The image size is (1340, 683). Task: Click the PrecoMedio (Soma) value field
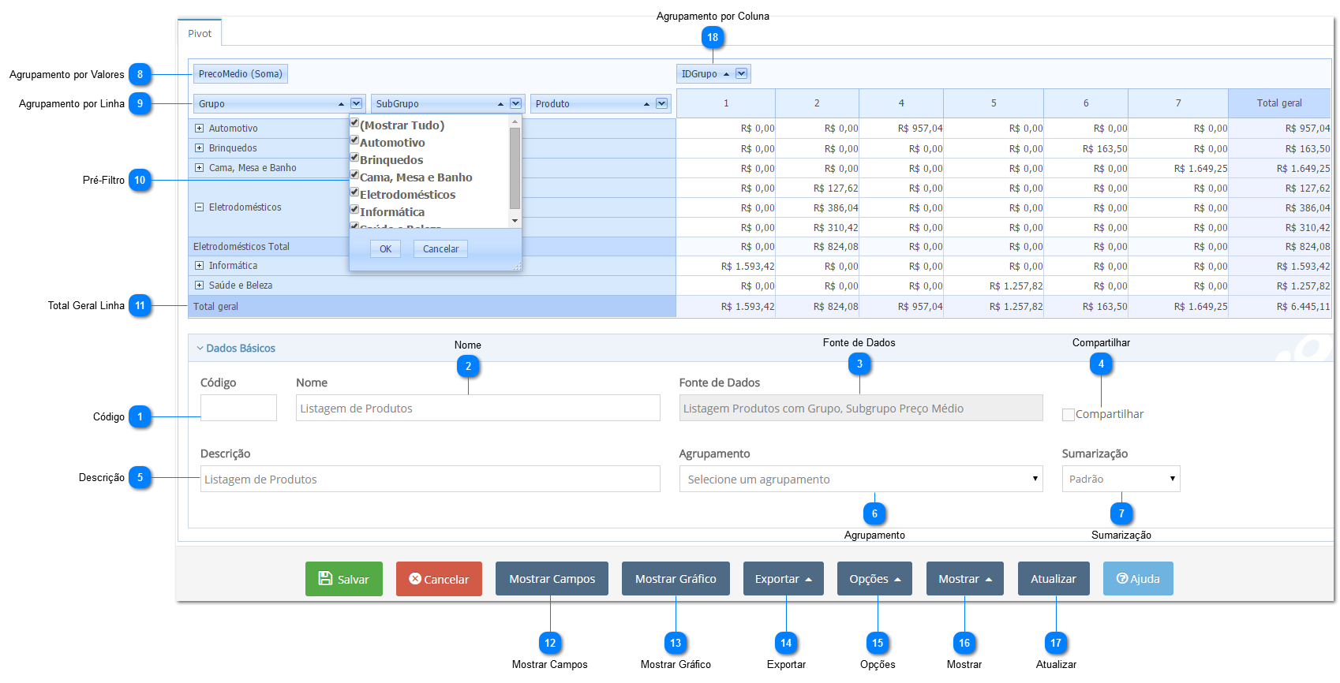pyautogui.click(x=241, y=73)
